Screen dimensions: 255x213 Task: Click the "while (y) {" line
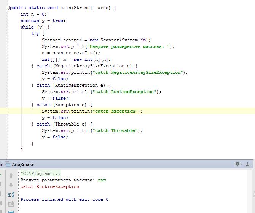pyautogui.click(x=35, y=27)
